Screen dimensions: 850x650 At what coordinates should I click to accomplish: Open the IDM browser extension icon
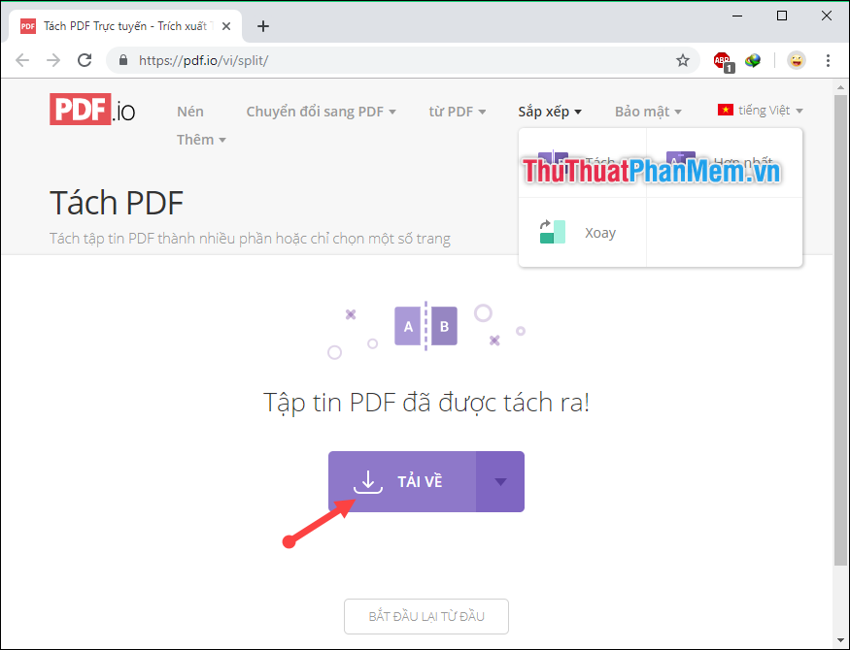pos(753,60)
